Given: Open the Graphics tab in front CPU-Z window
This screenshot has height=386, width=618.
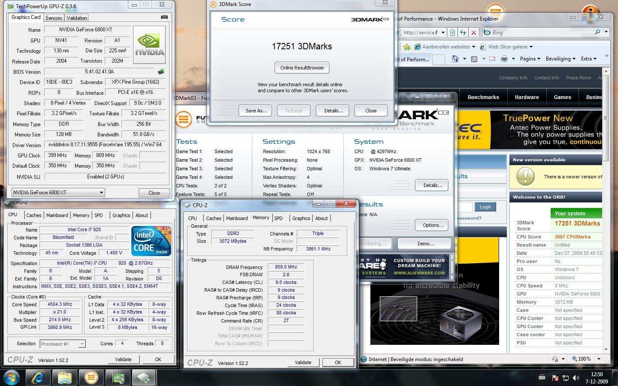Looking at the screenshot, I should pyautogui.click(x=301, y=218).
